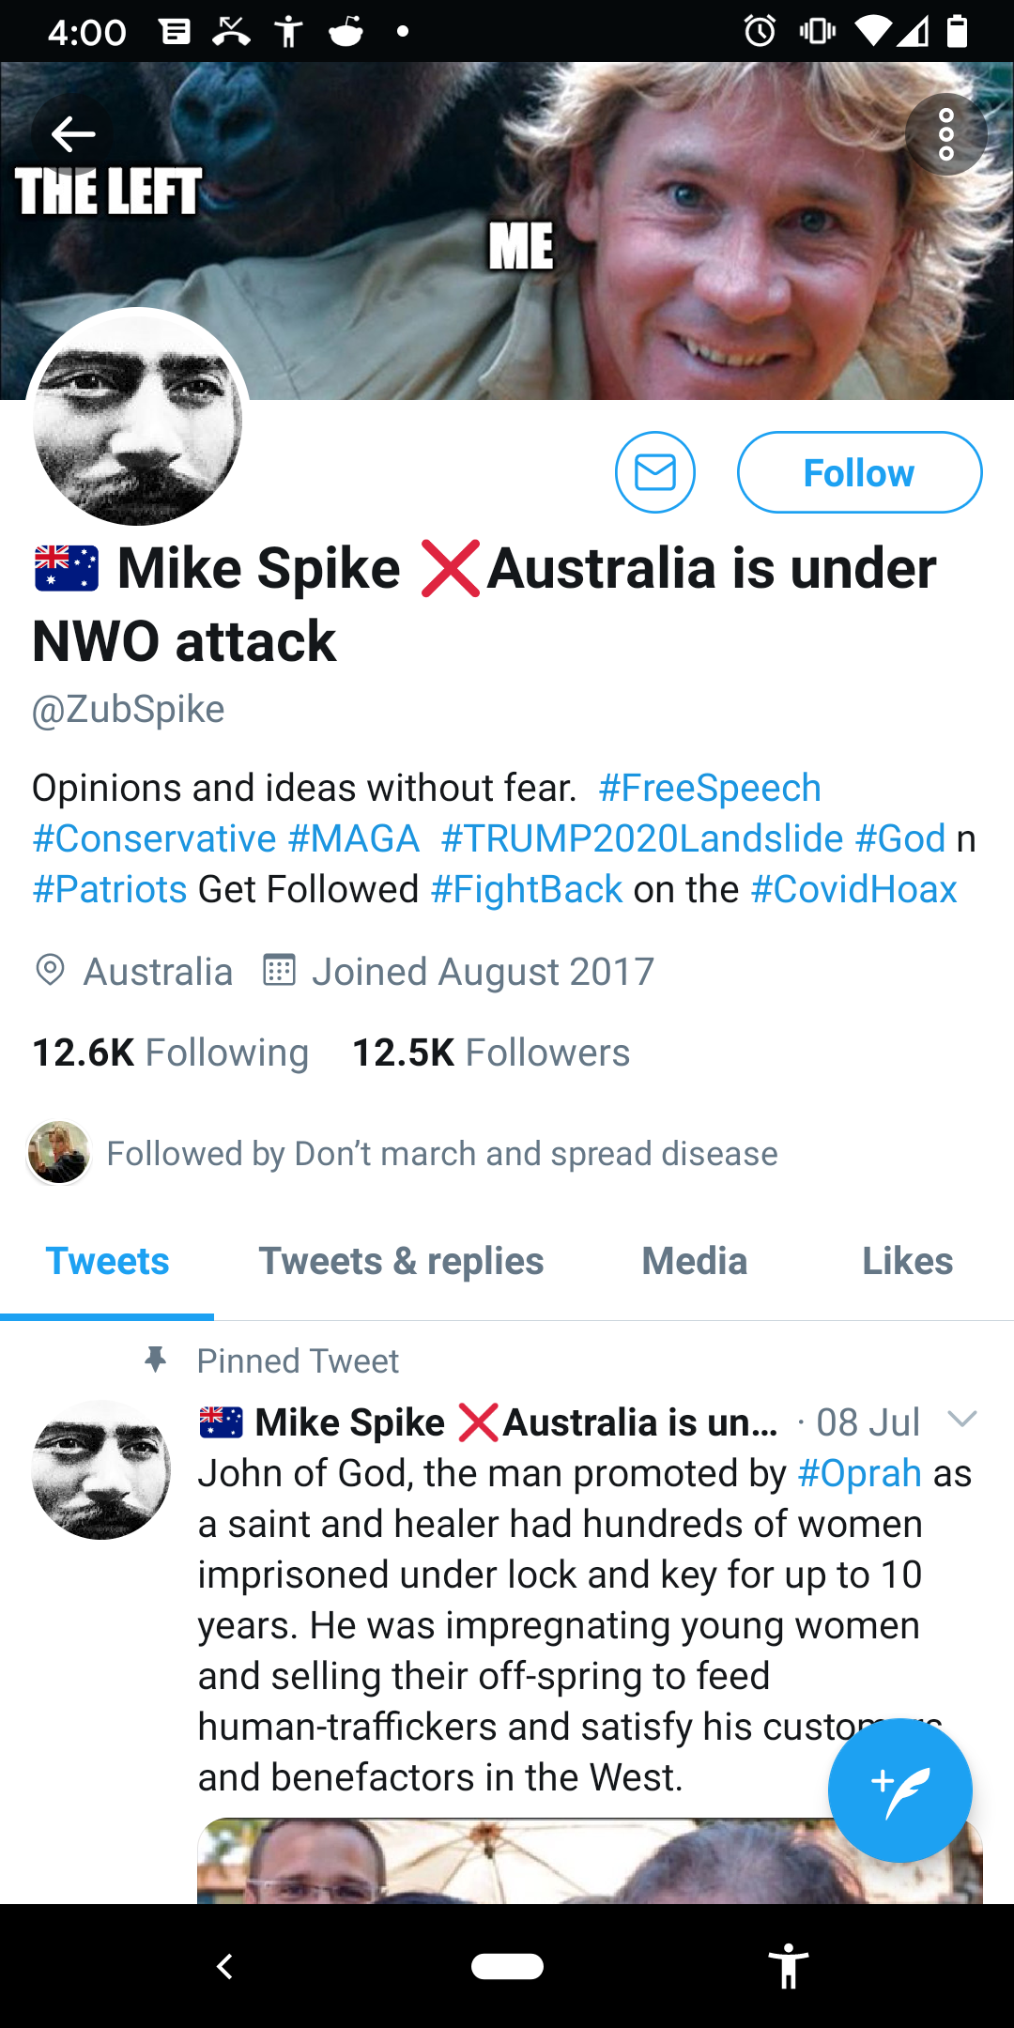Expand the pinned tweet options chevron
The image size is (1014, 2028).
point(962,1419)
